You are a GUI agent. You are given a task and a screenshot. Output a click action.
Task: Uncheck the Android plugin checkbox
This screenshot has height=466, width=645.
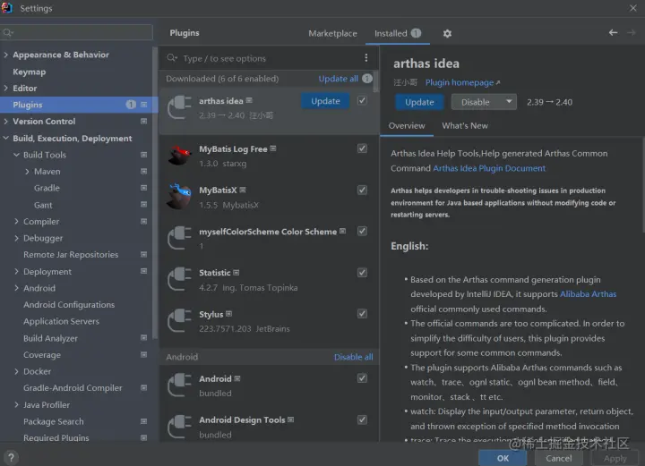point(362,378)
